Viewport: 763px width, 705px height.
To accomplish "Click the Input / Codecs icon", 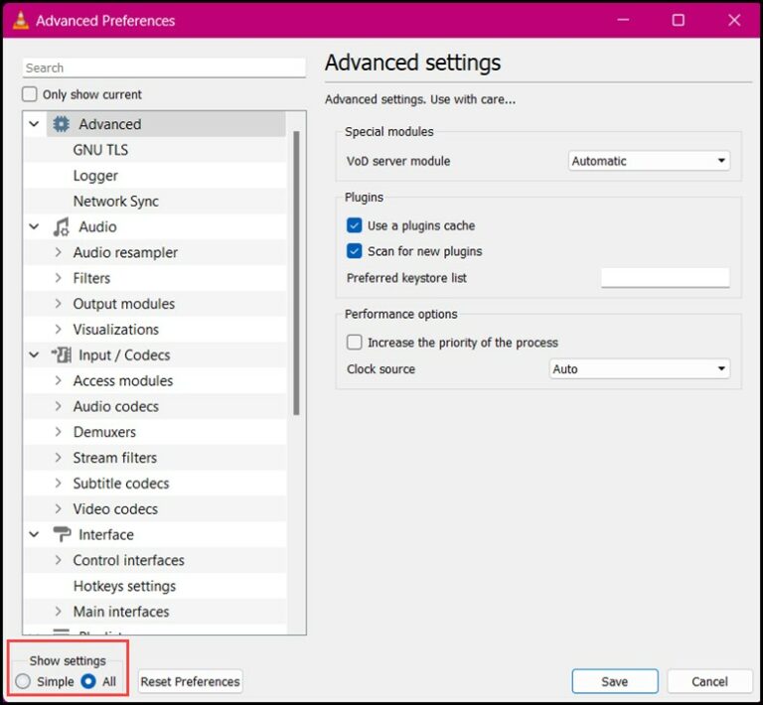I will [x=62, y=354].
